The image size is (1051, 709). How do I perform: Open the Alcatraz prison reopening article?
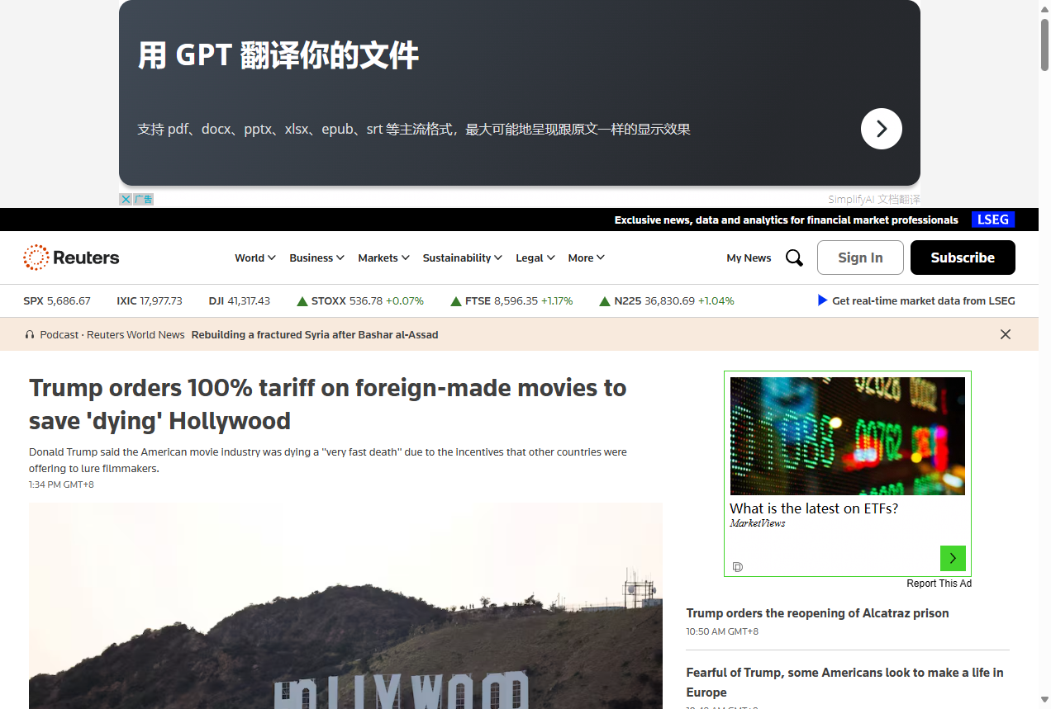click(x=816, y=613)
